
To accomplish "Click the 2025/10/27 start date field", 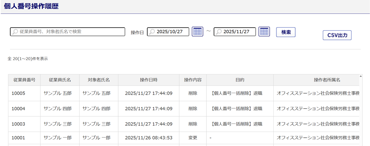I will pyautogui.click(x=171, y=32).
